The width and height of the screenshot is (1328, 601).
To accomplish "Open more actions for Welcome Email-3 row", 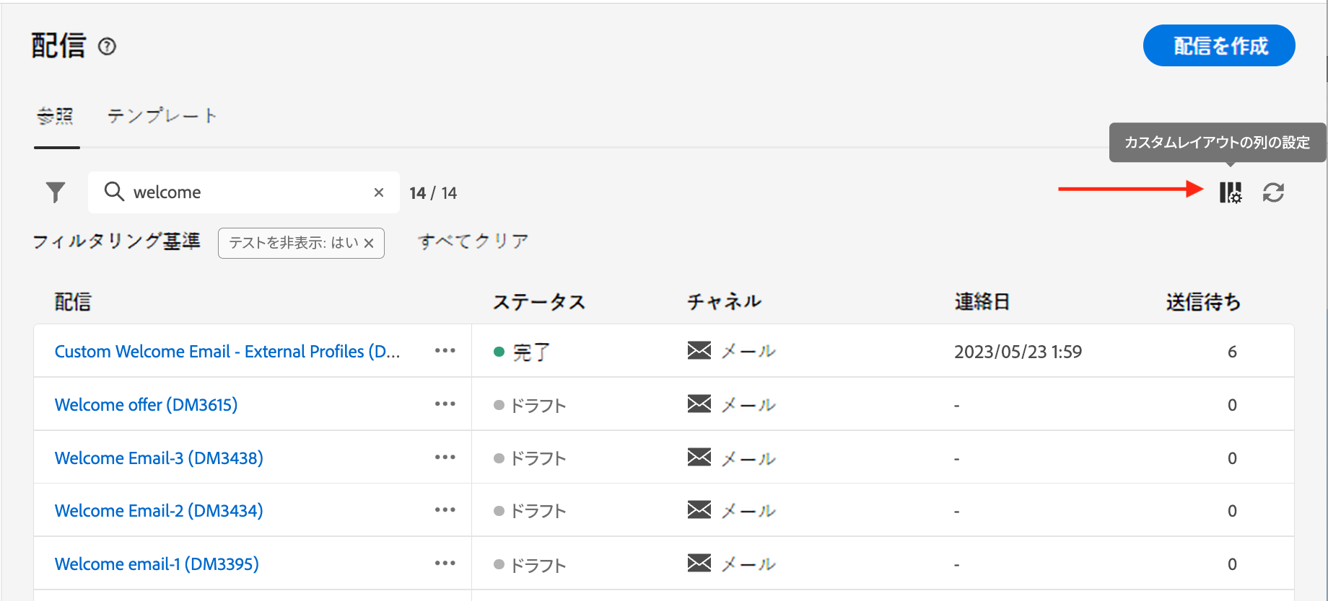I will 445,458.
